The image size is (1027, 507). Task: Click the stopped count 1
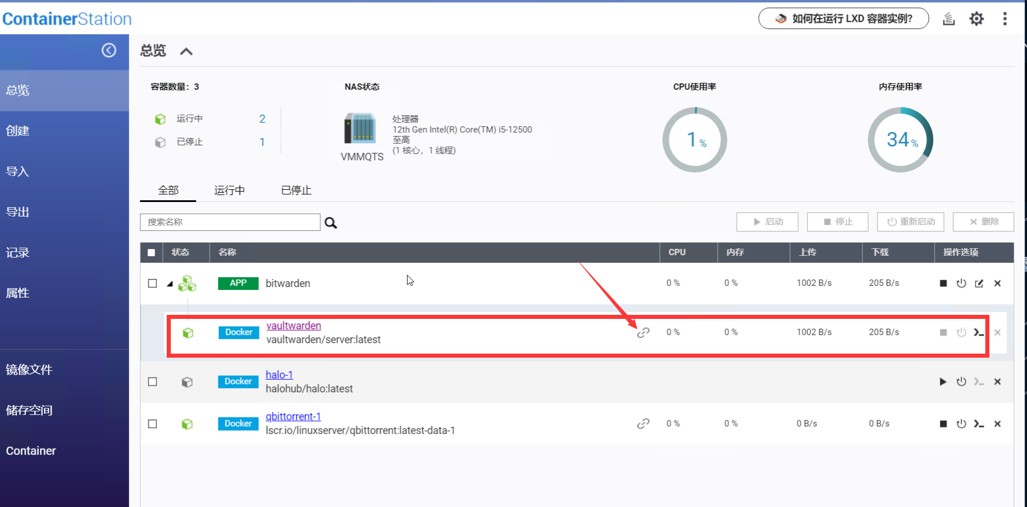(262, 142)
